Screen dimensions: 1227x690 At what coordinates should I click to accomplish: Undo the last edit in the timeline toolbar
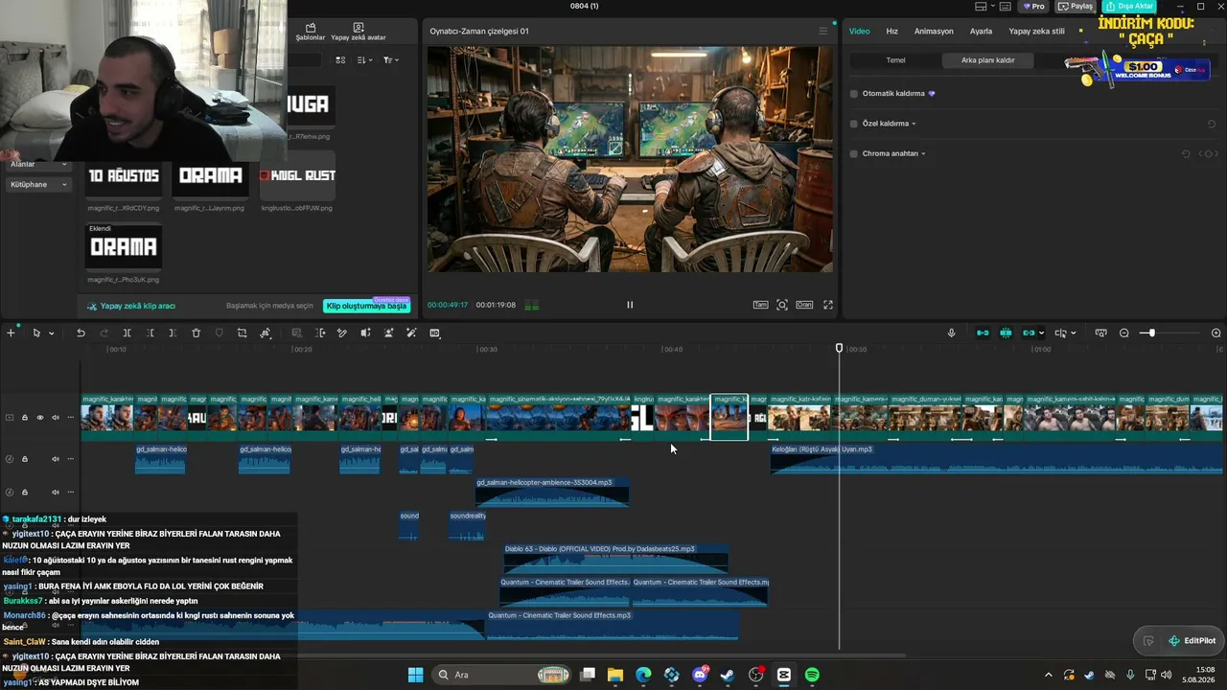pyautogui.click(x=81, y=333)
